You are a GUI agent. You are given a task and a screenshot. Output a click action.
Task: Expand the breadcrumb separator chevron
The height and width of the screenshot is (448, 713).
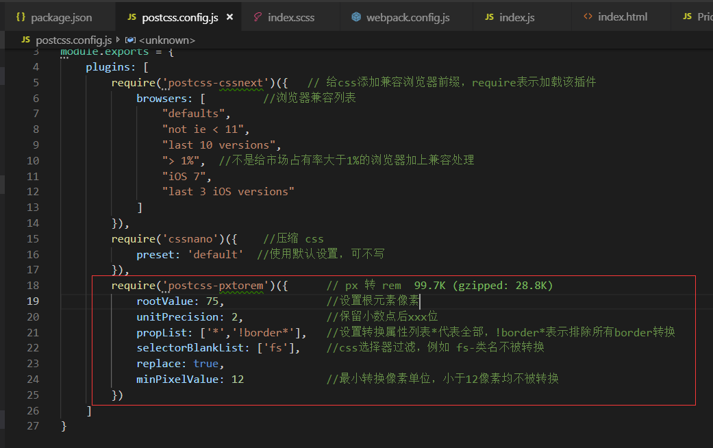coord(119,40)
